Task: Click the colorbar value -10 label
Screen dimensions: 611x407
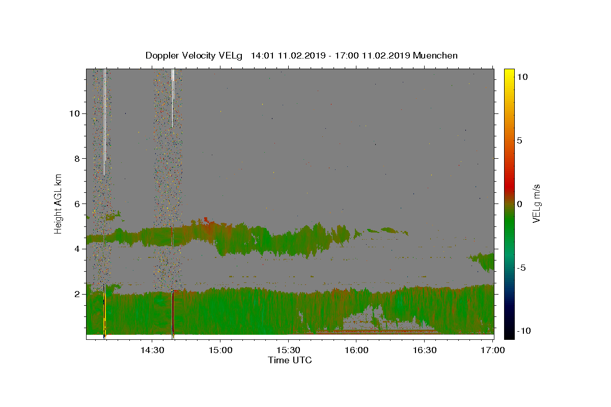Action: 524,331
